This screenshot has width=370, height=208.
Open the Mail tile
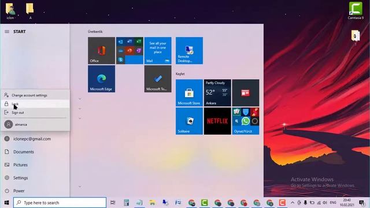158,50
